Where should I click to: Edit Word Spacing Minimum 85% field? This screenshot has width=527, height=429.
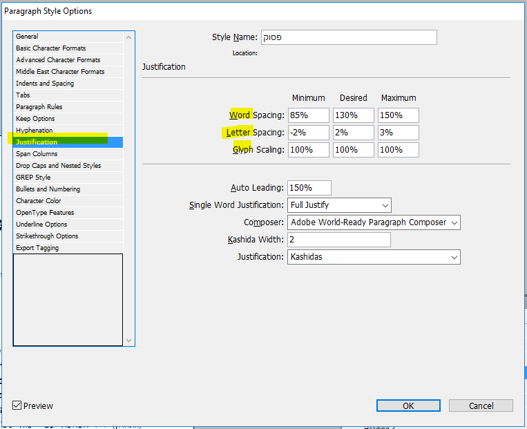(x=309, y=115)
